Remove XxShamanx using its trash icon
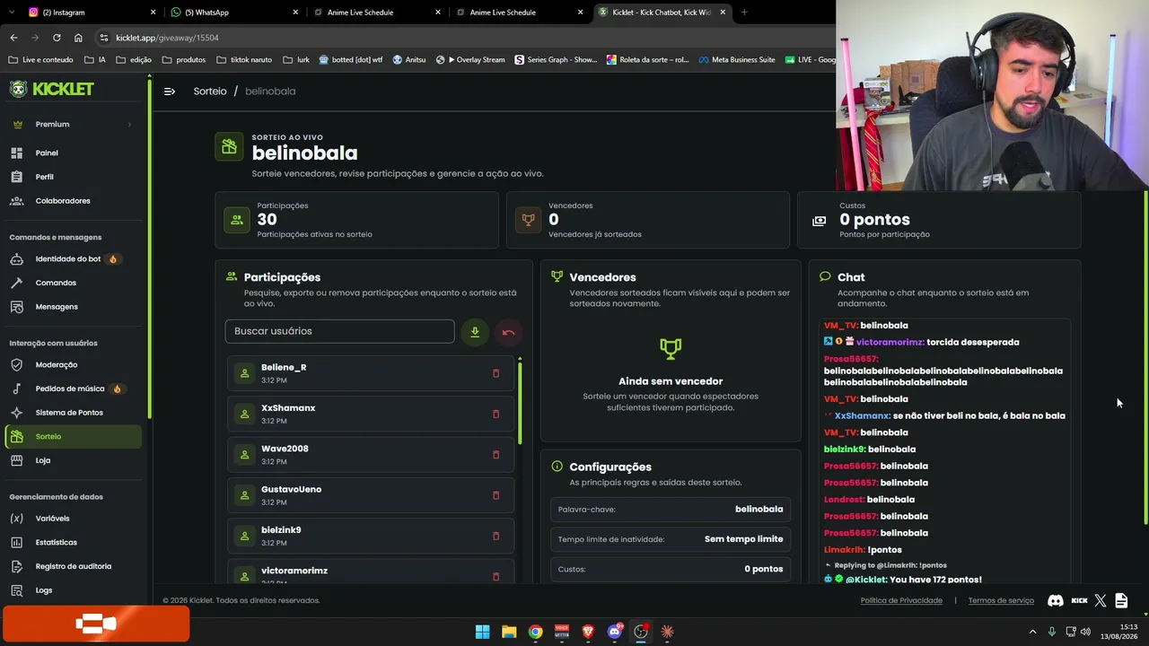The image size is (1149, 646). pyautogui.click(x=496, y=414)
